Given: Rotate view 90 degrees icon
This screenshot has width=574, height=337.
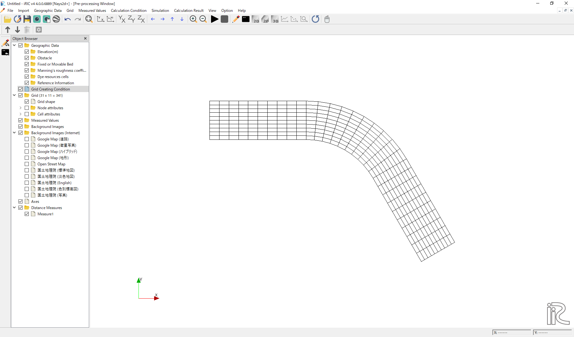Looking at the screenshot, I should point(110,19).
